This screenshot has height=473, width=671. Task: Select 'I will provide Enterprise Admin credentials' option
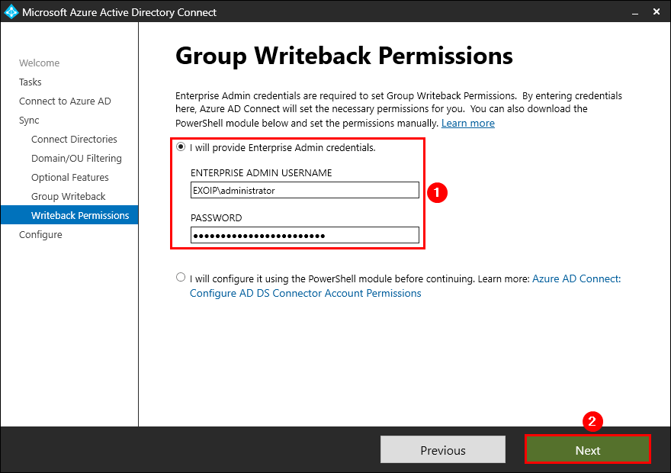coord(181,147)
